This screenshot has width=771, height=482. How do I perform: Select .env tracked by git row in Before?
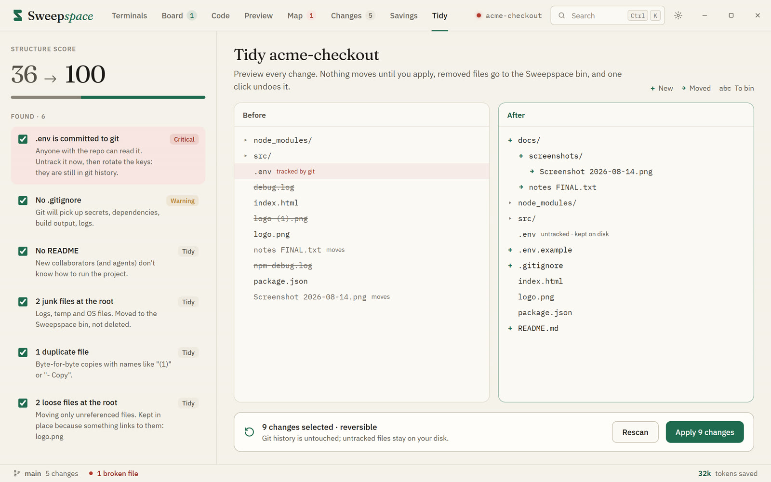click(x=361, y=171)
